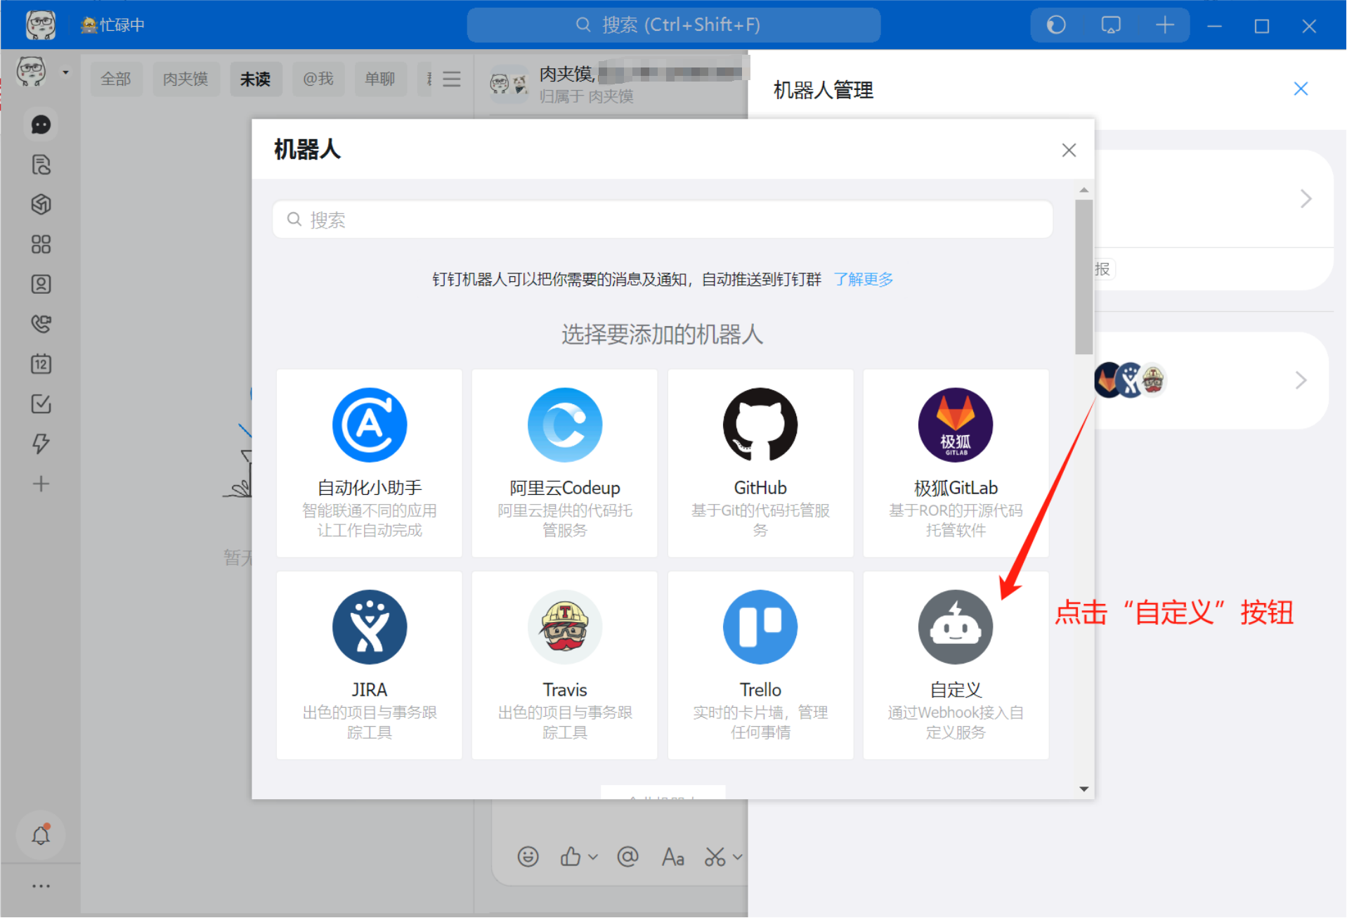Image resolution: width=1347 pixels, height=918 pixels.
Task: Click the scroll up arrow in dialog
Action: tap(1084, 190)
